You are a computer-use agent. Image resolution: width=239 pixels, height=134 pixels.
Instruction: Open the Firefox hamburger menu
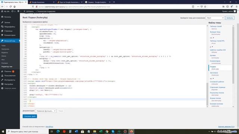[x=236, y=7]
